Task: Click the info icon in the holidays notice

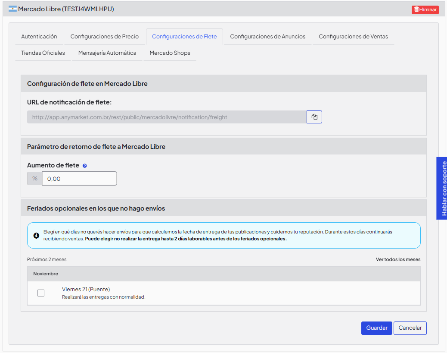Action: (36, 235)
